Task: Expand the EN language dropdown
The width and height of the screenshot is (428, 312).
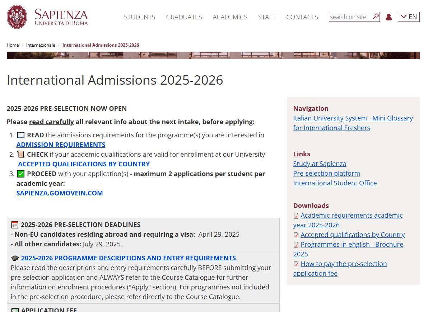Action: click(409, 17)
